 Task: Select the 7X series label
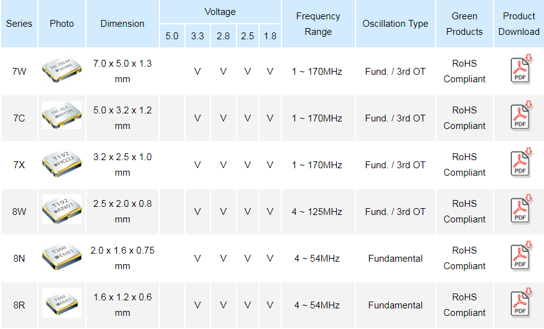click(19, 165)
